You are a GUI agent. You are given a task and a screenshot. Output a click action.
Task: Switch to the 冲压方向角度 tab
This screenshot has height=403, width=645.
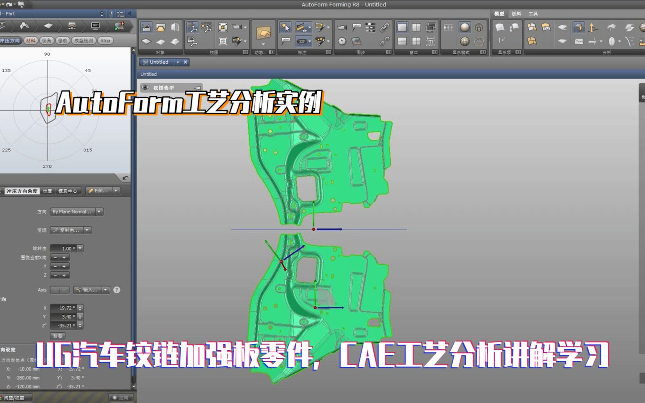pos(22,191)
